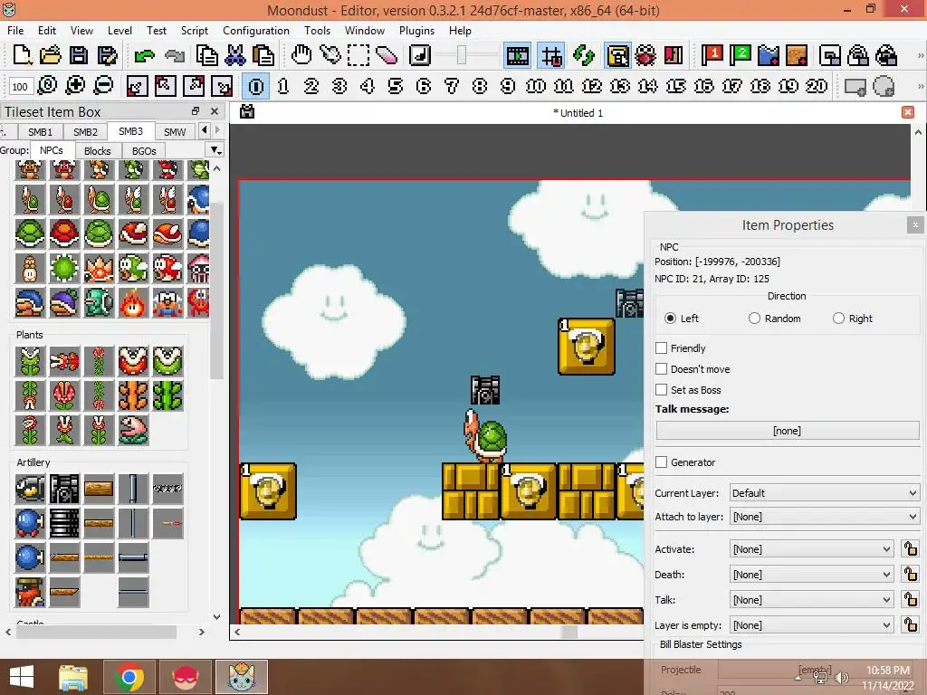Viewport: 927px width, 695px height.
Task: Pick the fire NPC in the tileset
Action: (x=133, y=302)
